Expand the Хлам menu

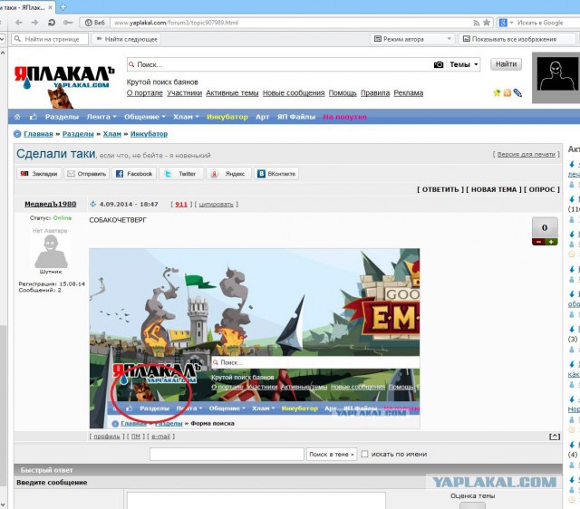pyautogui.click(x=186, y=117)
